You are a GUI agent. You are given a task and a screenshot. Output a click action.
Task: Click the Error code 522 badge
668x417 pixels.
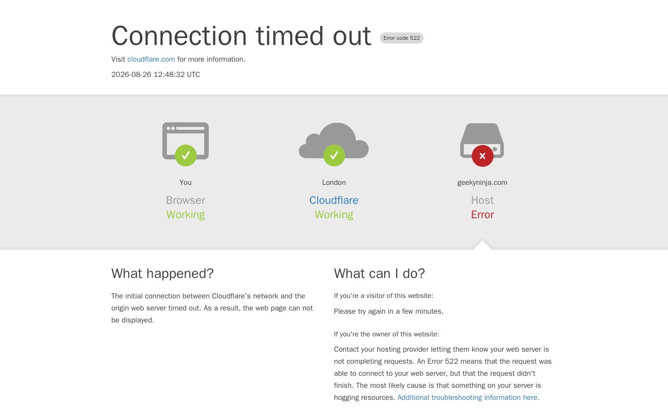pos(402,38)
